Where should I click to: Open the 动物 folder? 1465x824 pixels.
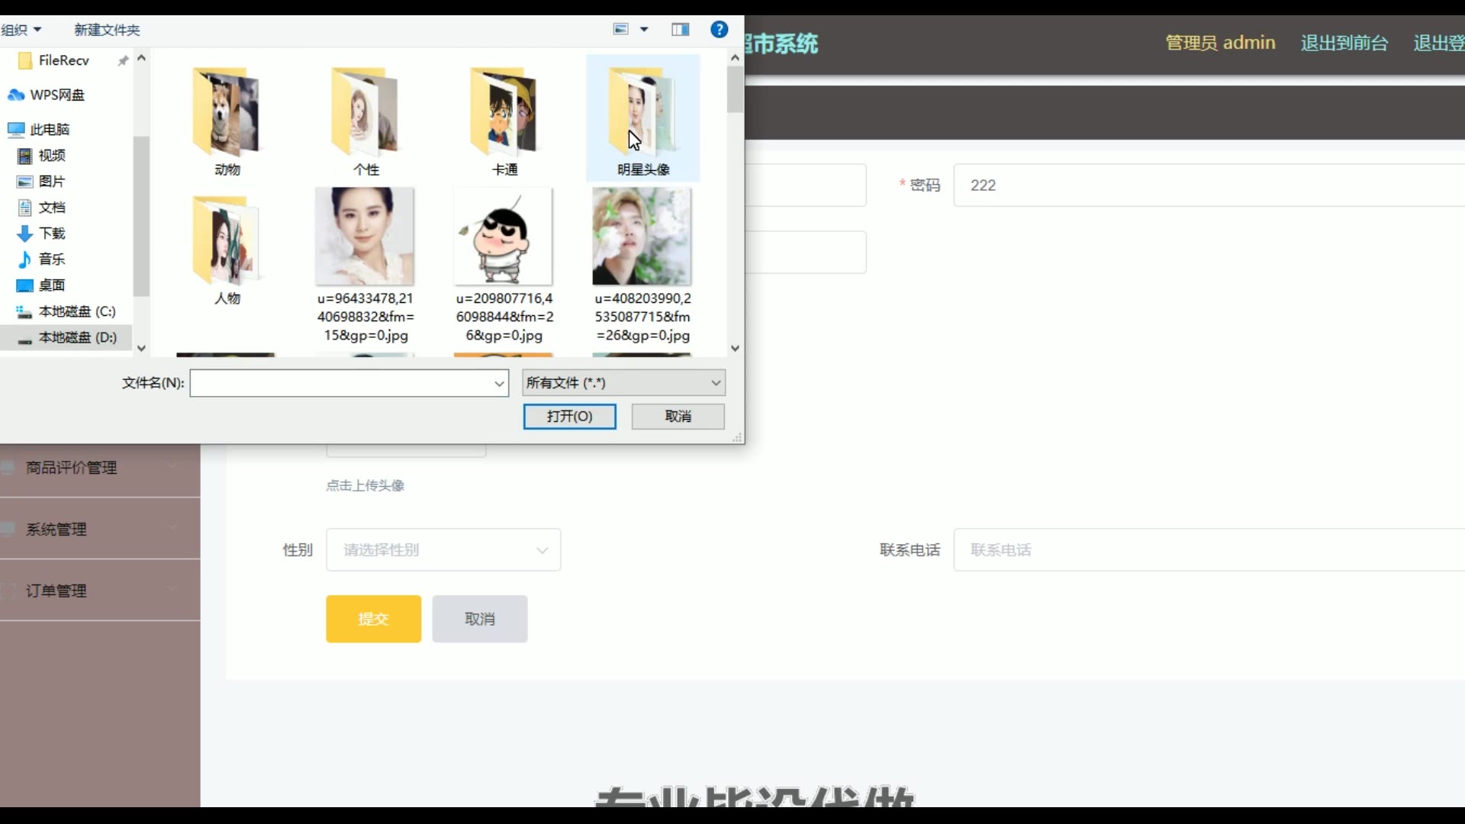tap(227, 114)
